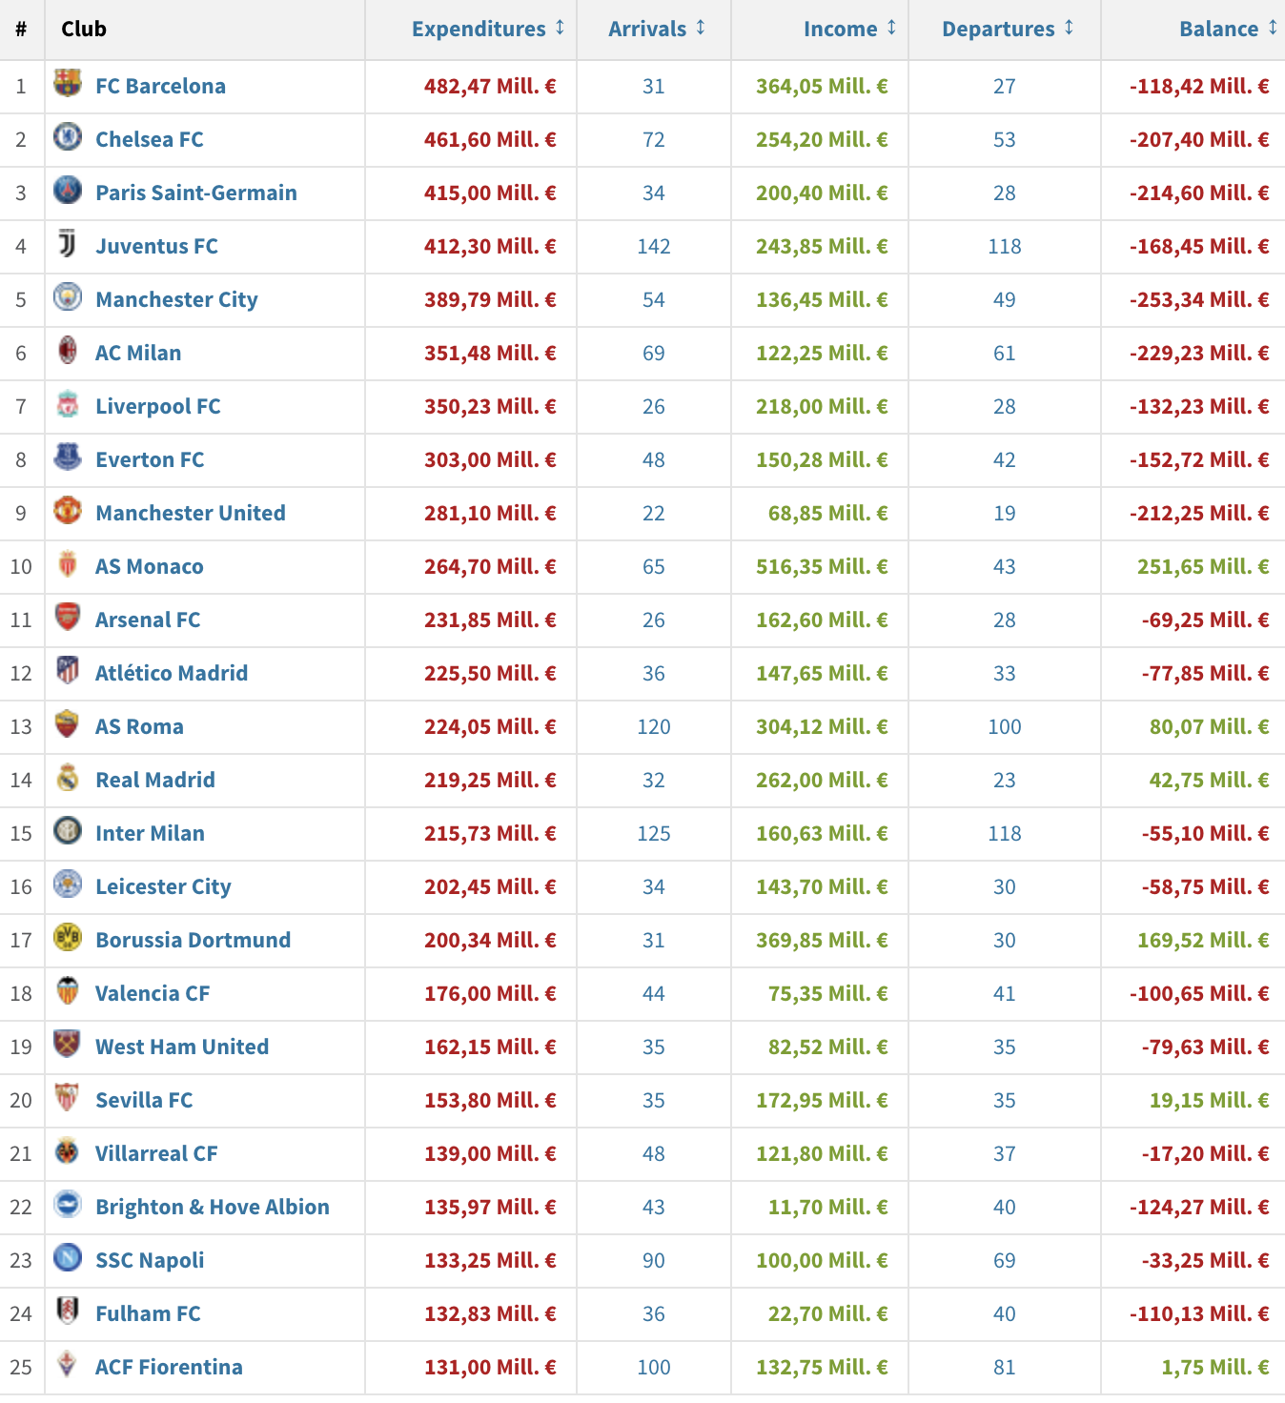Click the Chelsea FC crest icon
This screenshot has height=1403, width=1285.
(x=67, y=137)
